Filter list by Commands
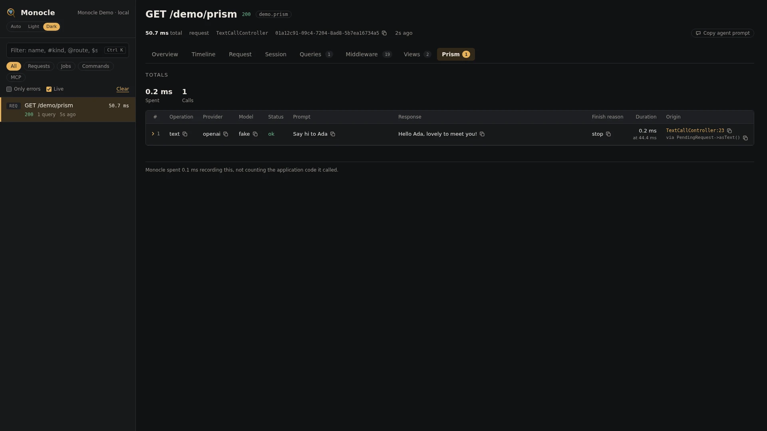The height and width of the screenshot is (431, 767). point(95,66)
